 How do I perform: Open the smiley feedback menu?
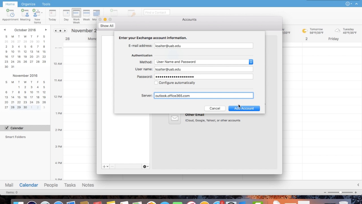pyautogui.click(x=349, y=4)
